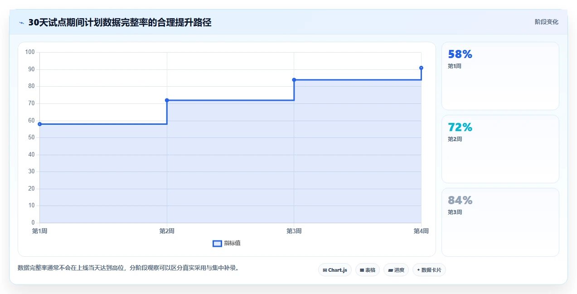Click the lightning icon beside the title
The image size is (577, 294).
[x=21, y=23]
